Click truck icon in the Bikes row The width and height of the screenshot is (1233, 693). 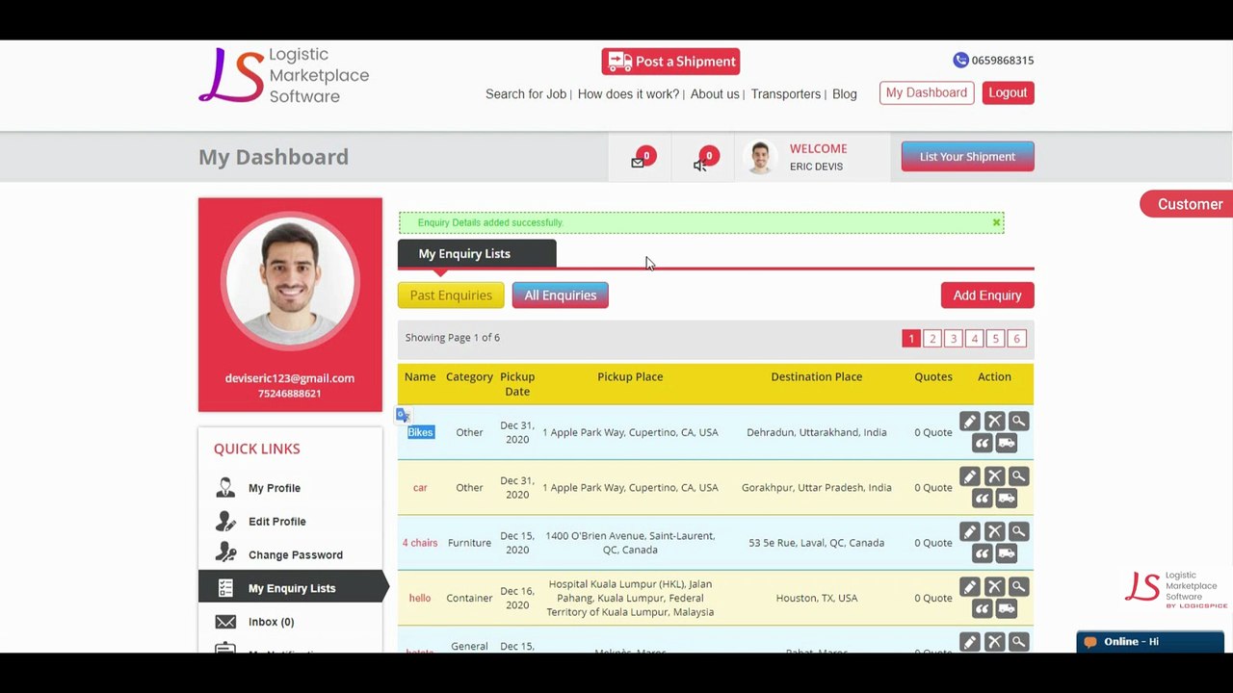(1007, 444)
